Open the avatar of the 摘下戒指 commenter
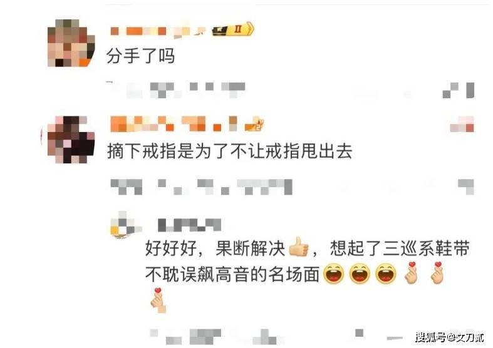Screen dimensions: 493x348 point(71,140)
